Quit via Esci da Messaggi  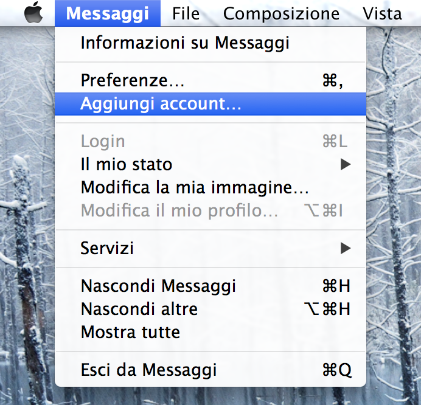(x=211, y=370)
